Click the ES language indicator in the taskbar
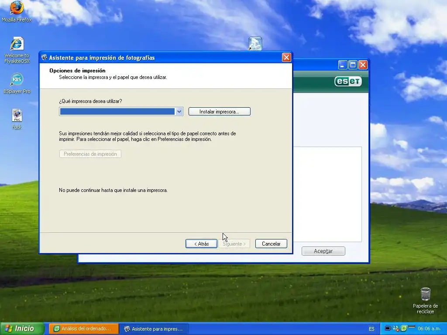 [371, 329]
